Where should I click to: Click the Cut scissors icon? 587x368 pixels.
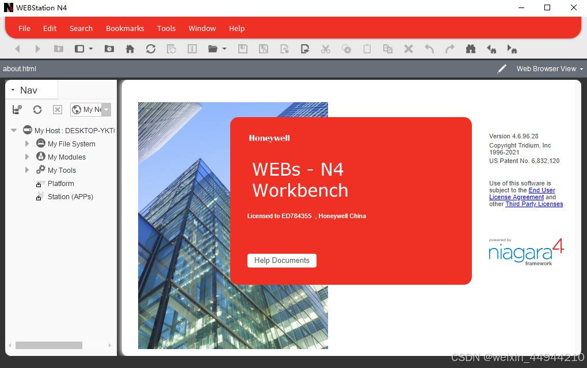click(x=326, y=49)
